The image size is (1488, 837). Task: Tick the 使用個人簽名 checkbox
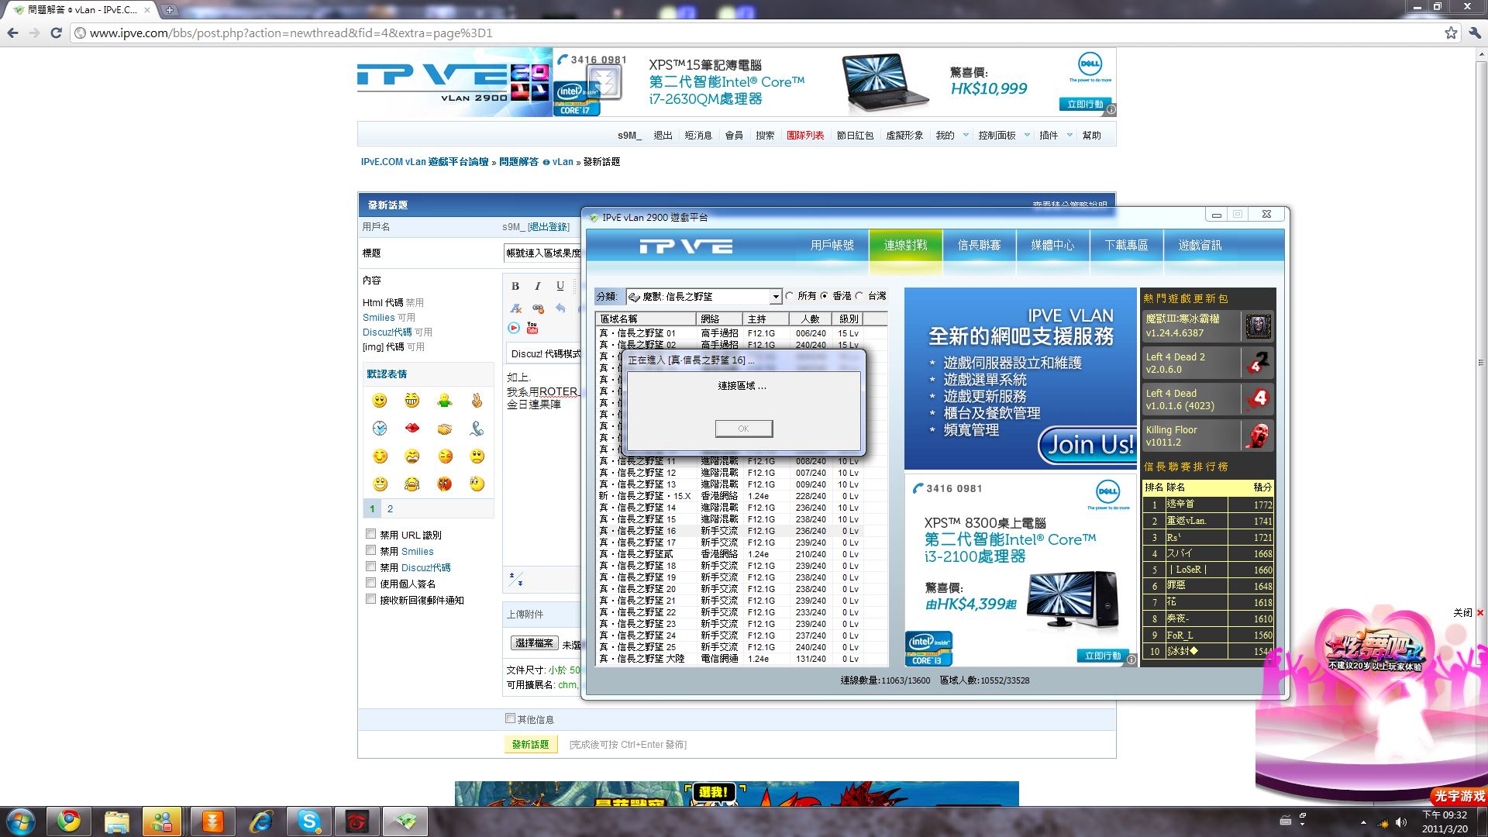(x=371, y=583)
